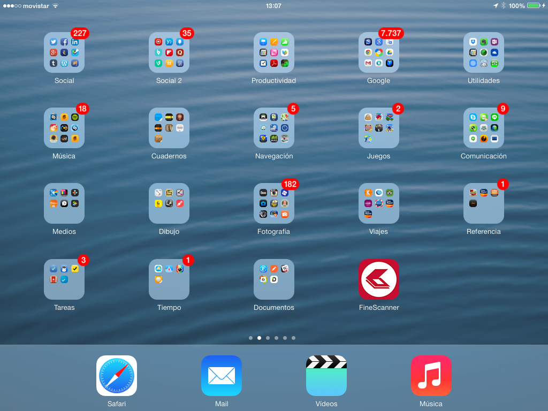Tap the Bluetooth status icon
The image size is (548, 411).
pos(503,5)
